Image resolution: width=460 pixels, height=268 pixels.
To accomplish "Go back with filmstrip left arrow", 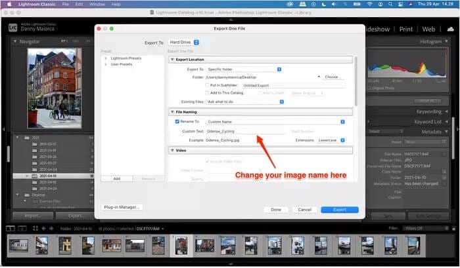I will [44, 229].
